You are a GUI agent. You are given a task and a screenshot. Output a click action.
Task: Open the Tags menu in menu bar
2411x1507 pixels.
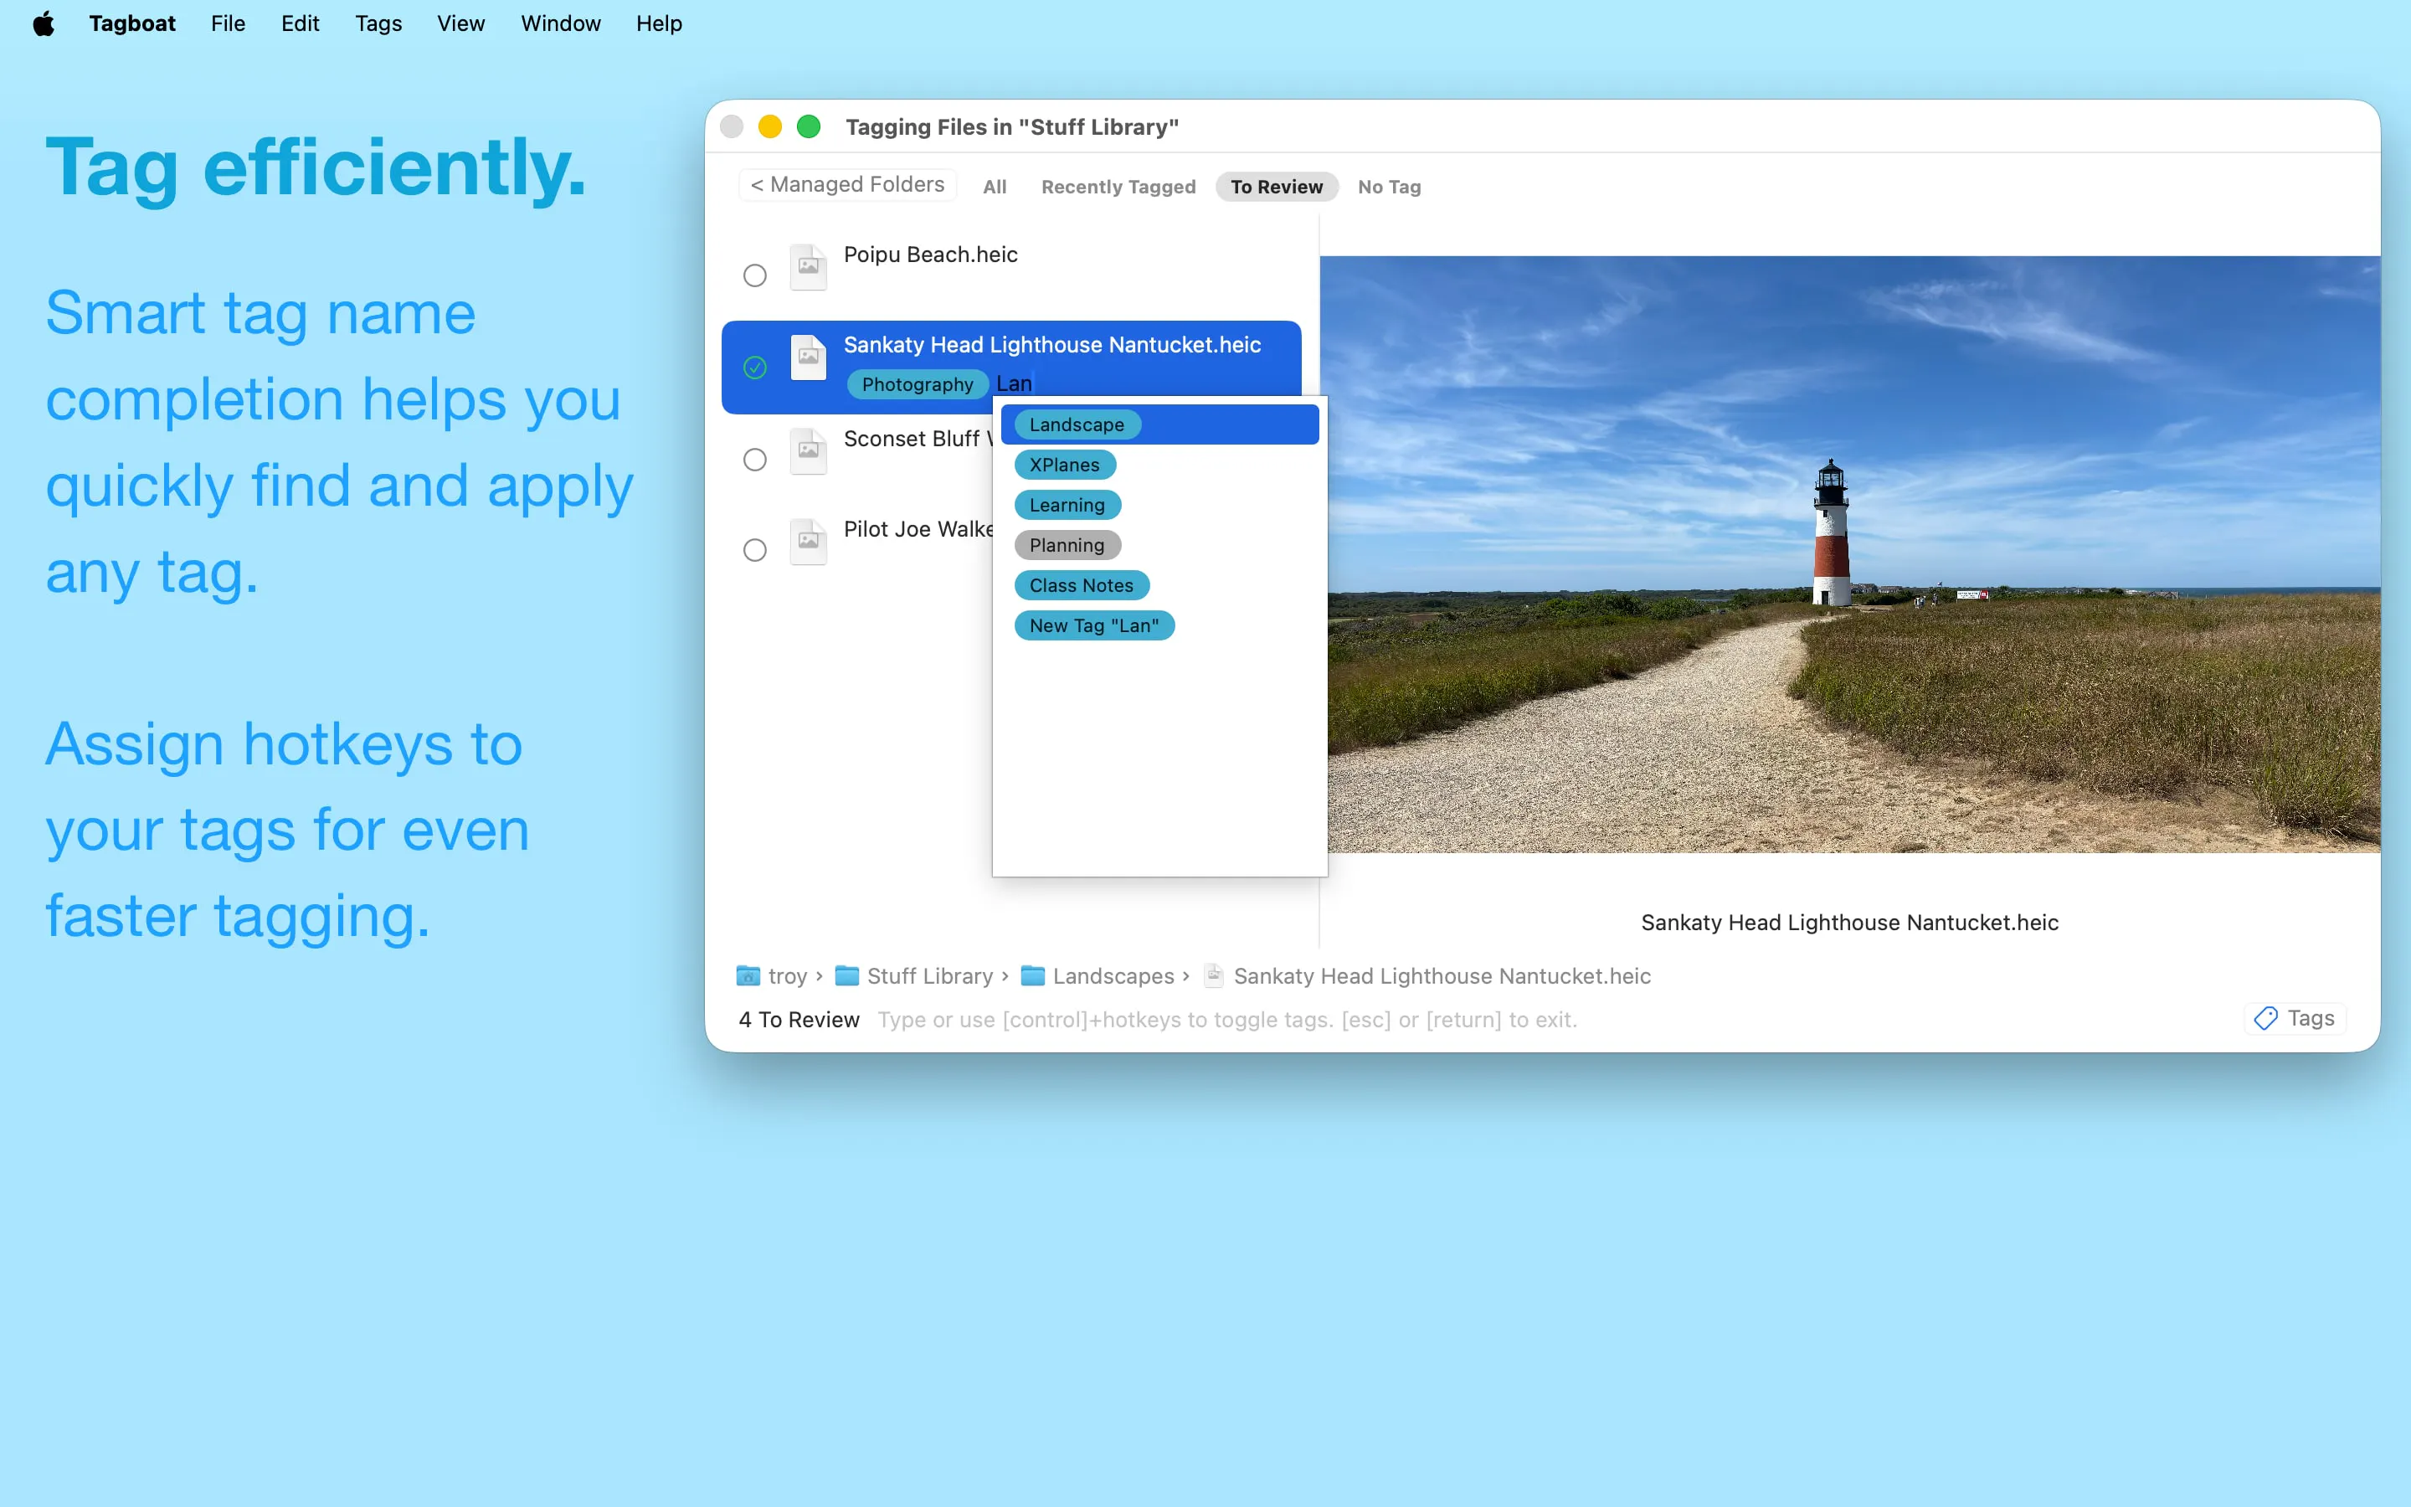[378, 24]
